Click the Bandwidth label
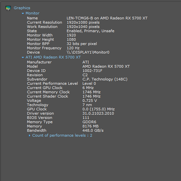Screen dimensions: 181x181 click(37, 131)
